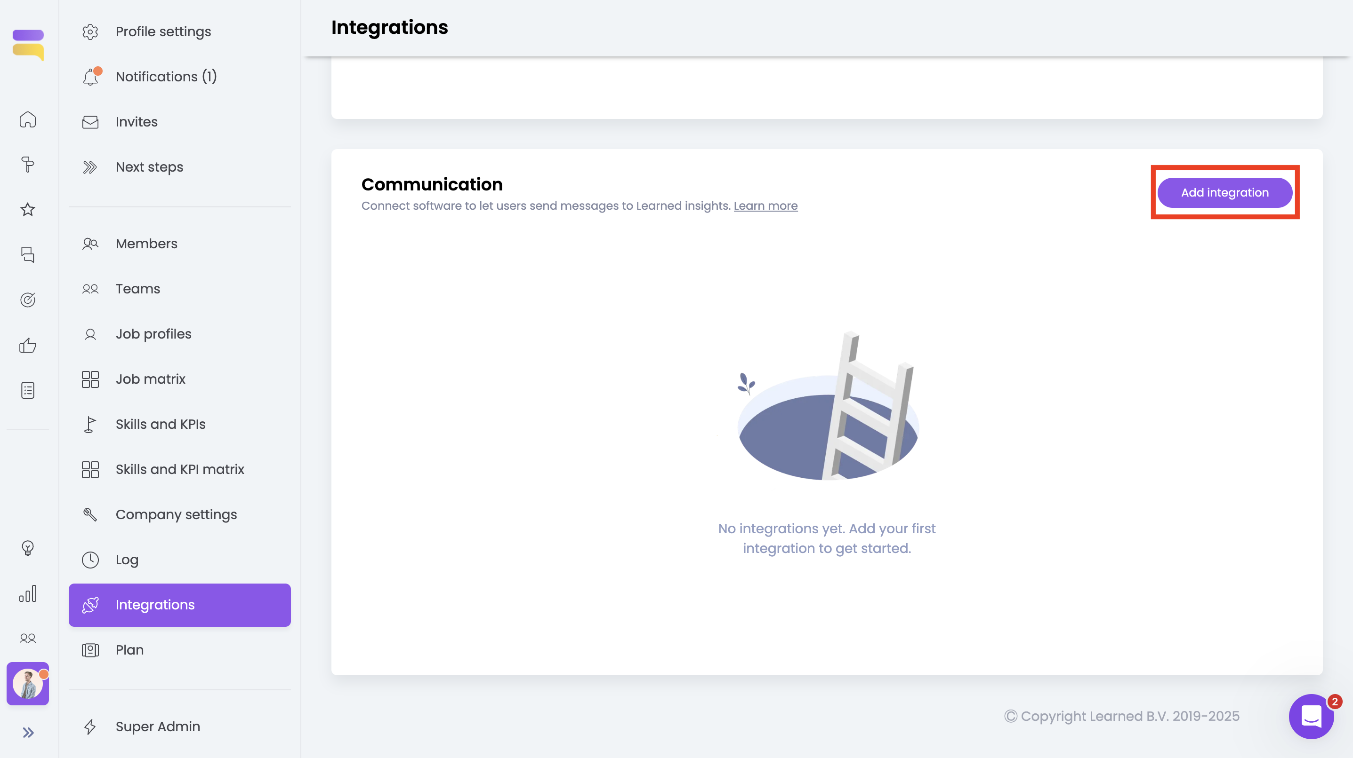Click the checklist document icon
Screen dimensions: 1353x758
coord(28,390)
